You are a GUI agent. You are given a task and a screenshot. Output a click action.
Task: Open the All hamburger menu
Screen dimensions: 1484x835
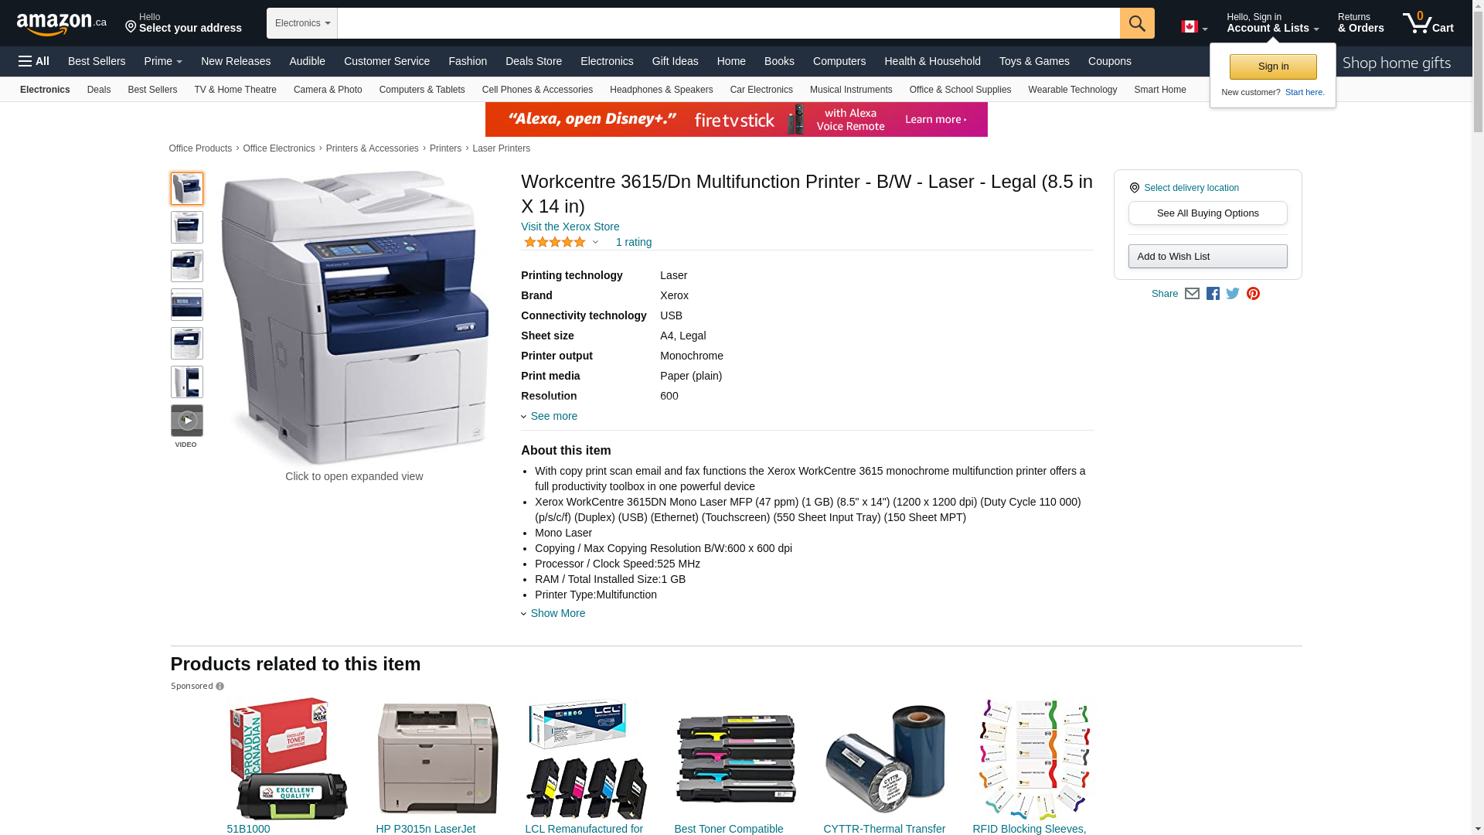coord(34,61)
